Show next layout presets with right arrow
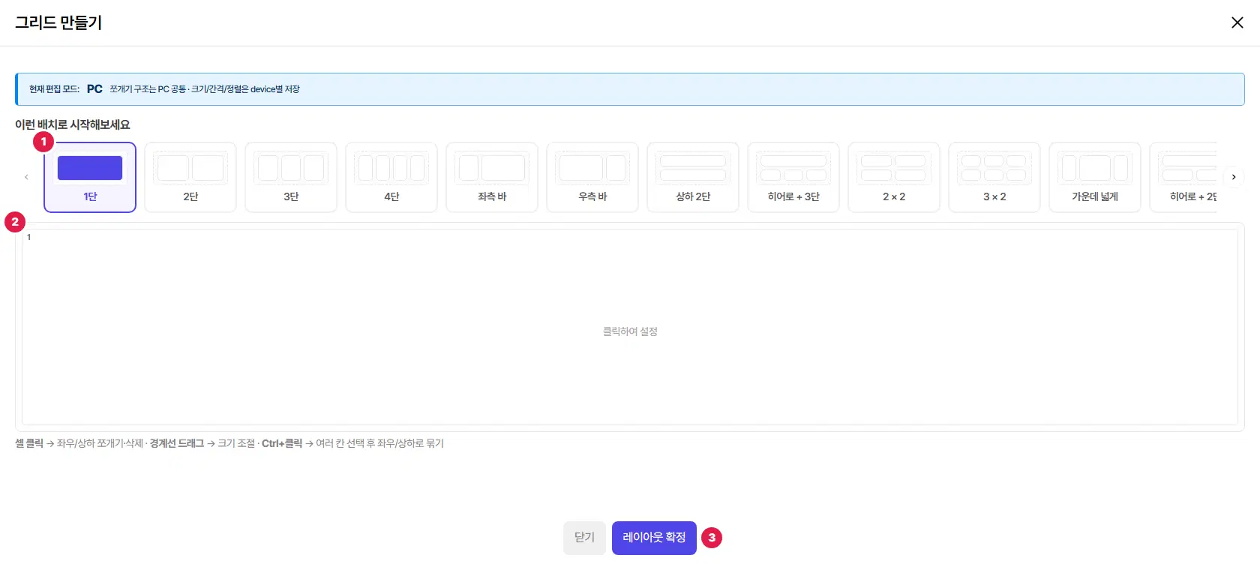The width and height of the screenshot is (1260, 570). 1234,177
